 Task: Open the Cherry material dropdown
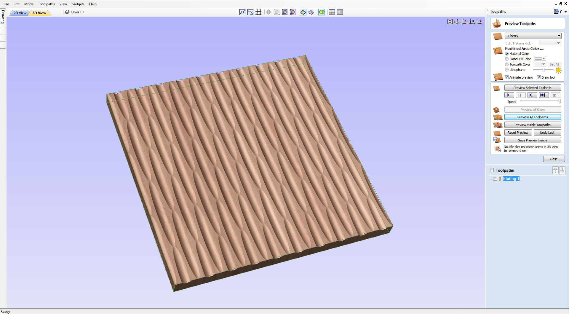pos(533,36)
